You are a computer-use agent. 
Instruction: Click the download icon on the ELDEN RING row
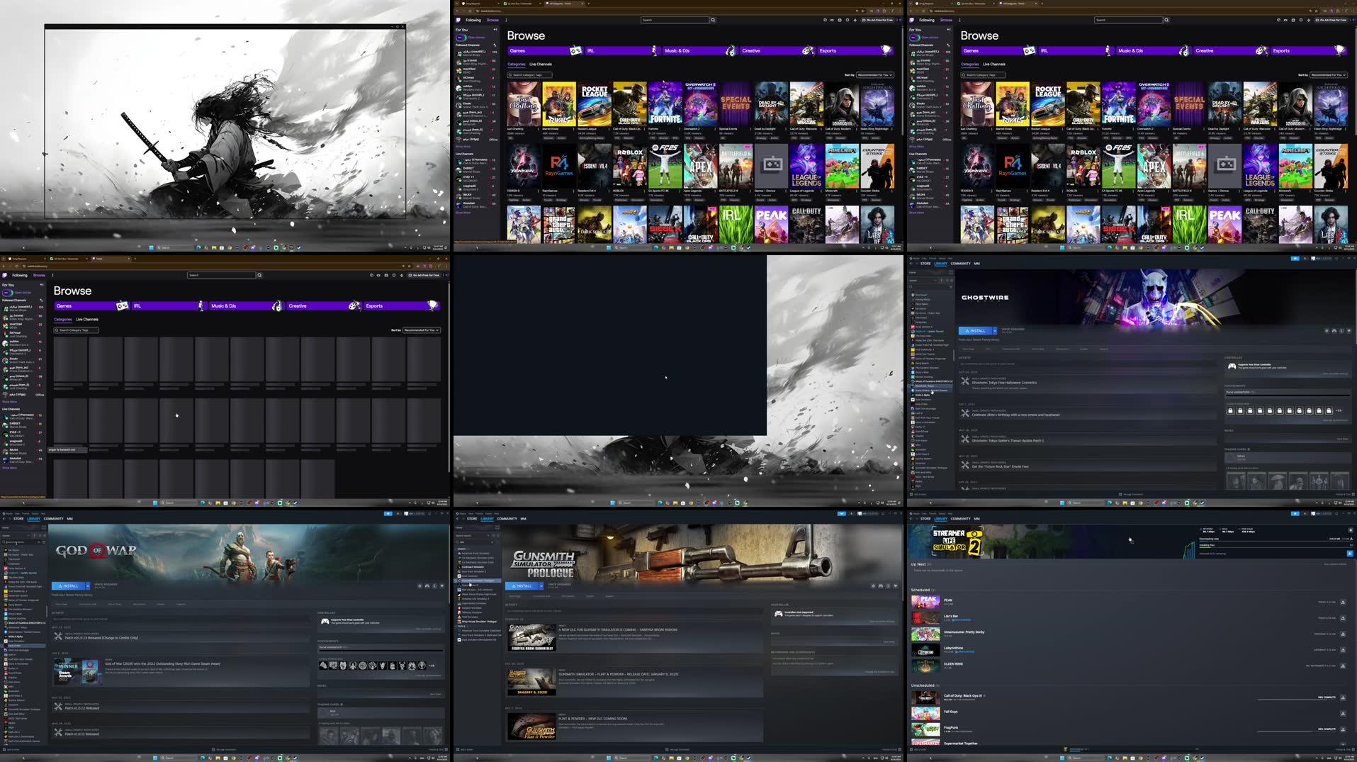point(1343,666)
